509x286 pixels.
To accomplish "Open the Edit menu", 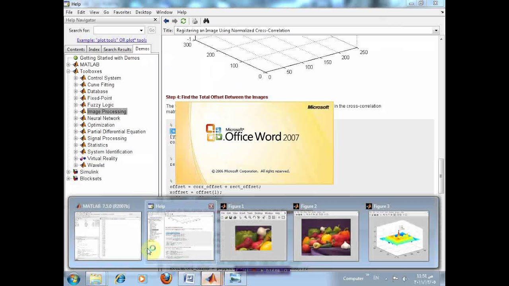I will coord(81,12).
